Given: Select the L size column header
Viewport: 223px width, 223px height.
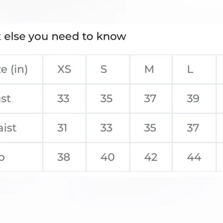Looking at the screenshot, I should [x=190, y=70].
